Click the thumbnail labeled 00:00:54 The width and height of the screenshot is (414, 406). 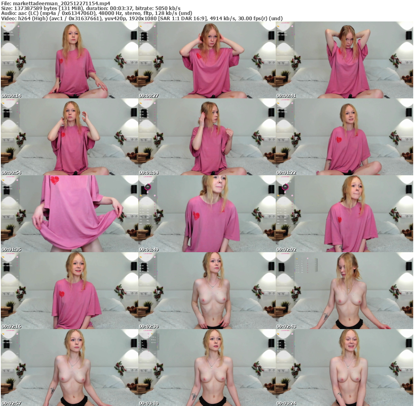(x=70, y=137)
